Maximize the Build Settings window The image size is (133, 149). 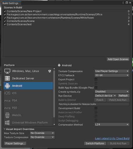127,3
